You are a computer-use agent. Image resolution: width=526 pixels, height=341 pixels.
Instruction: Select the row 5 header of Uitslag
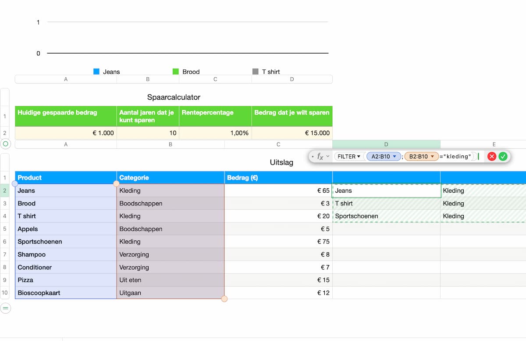(x=5, y=229)
